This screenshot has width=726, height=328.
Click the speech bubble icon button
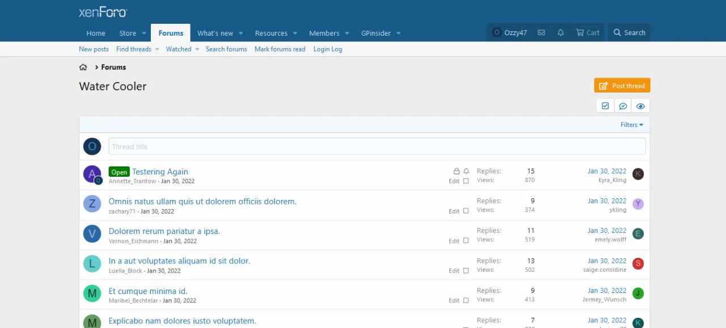[x=623, y=106]
